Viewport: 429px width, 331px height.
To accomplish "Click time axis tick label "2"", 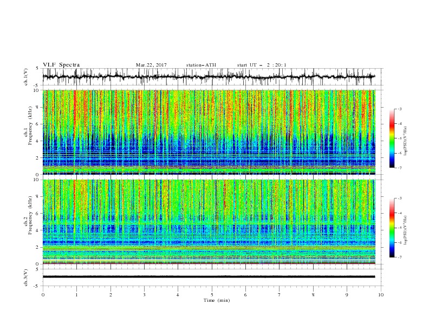I will tap(110, 295).
